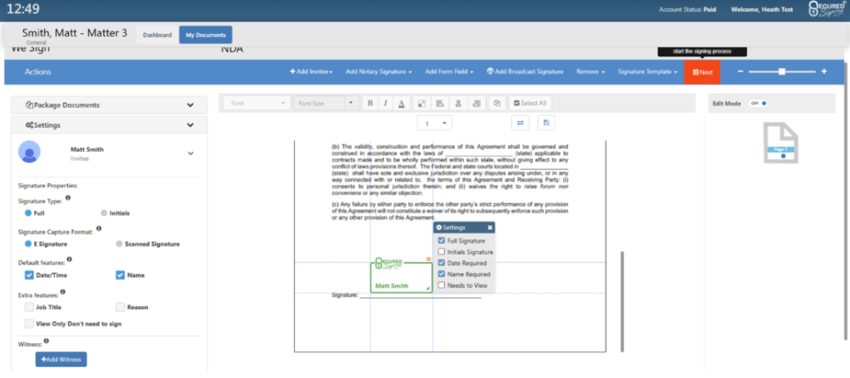This screenshot has height=378, width=850.
Task: Open the Font Size dropdown
Action: click(325, 103)
